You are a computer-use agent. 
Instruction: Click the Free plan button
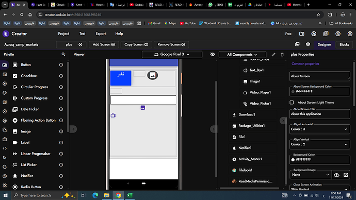(288, 34)
